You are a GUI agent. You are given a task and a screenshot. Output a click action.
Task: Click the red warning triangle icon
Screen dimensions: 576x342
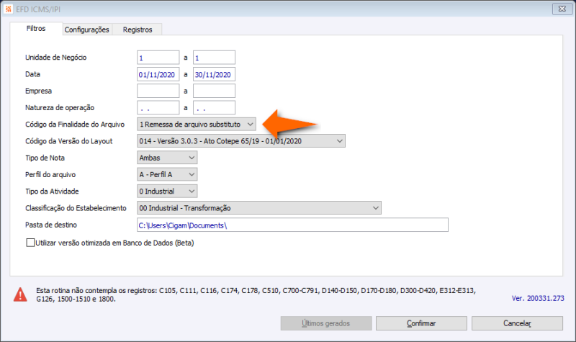click(x=20, y=294)
